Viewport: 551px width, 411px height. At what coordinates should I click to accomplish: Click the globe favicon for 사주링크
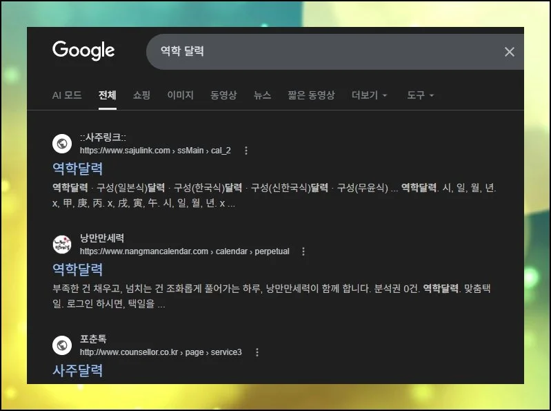click(62, 144)
